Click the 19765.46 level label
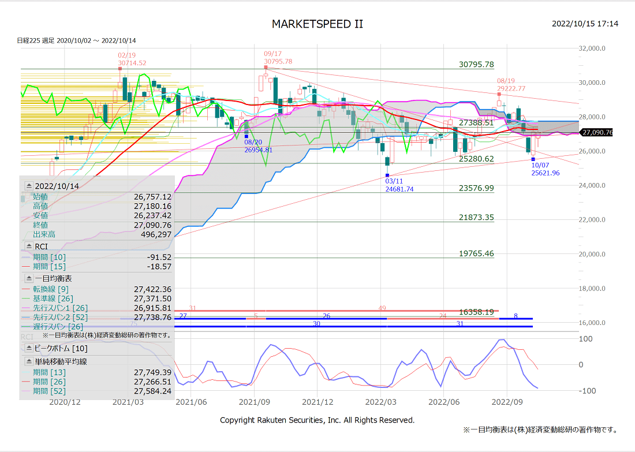The width and height of the screenshot is (635, 452). pyautogui.click(x=476, y=253)
